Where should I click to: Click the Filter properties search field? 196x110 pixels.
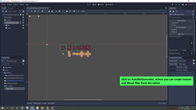[182, 17]
